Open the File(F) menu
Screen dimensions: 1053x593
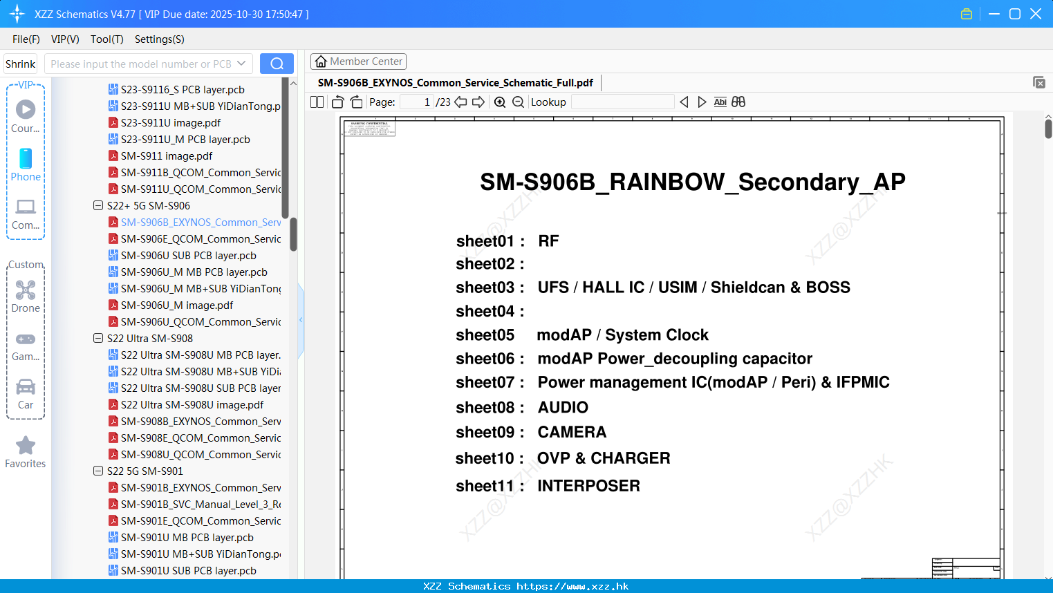[x=26, y=39]
